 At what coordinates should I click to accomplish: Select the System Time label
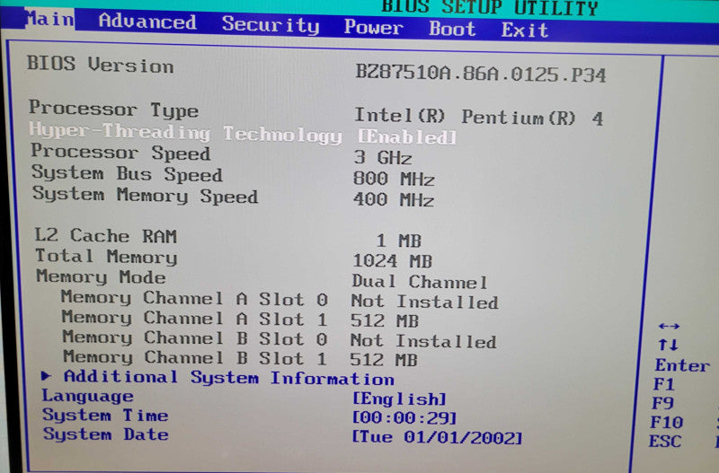105,415
